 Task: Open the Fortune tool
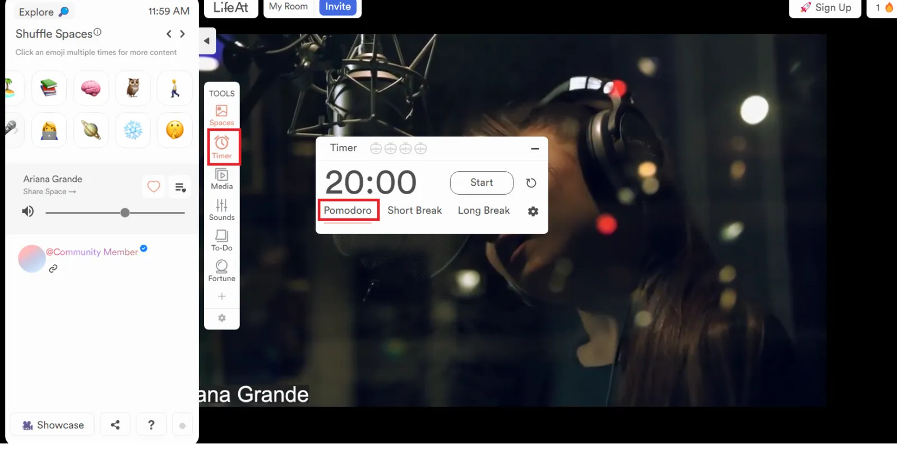pyautogui.click(x=221, y=270)
